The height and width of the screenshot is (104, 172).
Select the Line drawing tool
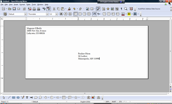9,97
